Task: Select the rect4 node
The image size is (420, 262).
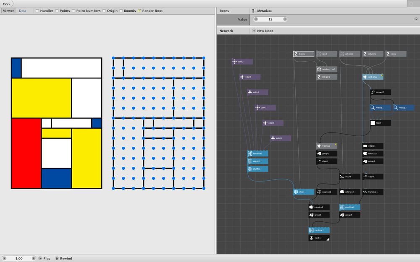Action: 381,123
